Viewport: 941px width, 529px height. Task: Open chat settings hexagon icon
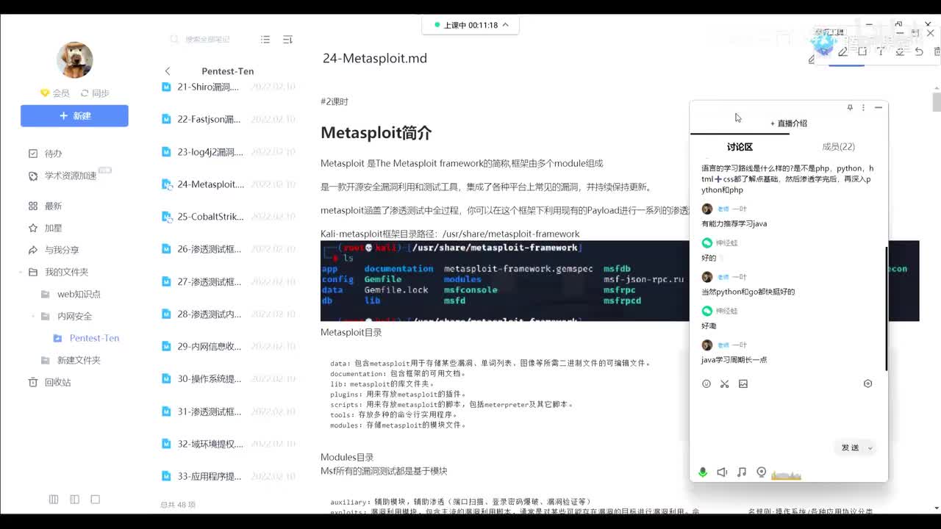867,384
